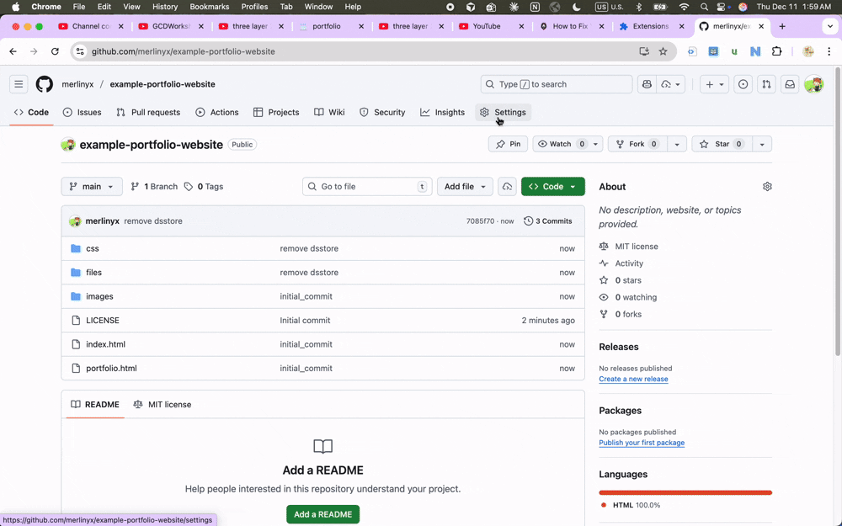The height and width of the screenshot is (526, 842).
Task: Switch to the Insights tab
Action: click(x=443, y=112)
